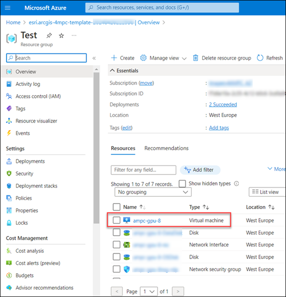Click the info icon beside Show hidden types

[x=236, y=184]
